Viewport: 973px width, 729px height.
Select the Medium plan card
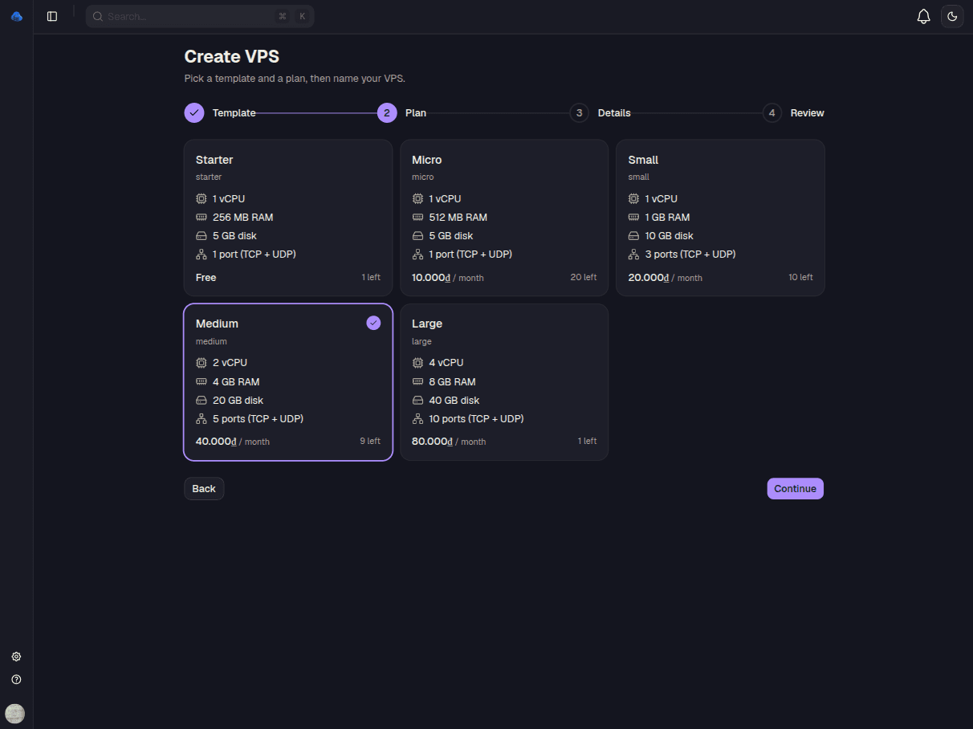(288, 382)
